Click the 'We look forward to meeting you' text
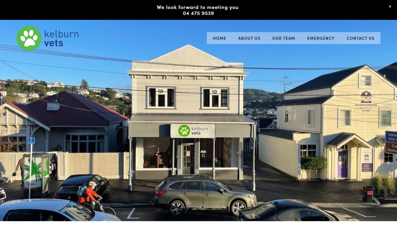Image resolution: width=397 pixels, height=245 pixels. click(198, 7)
